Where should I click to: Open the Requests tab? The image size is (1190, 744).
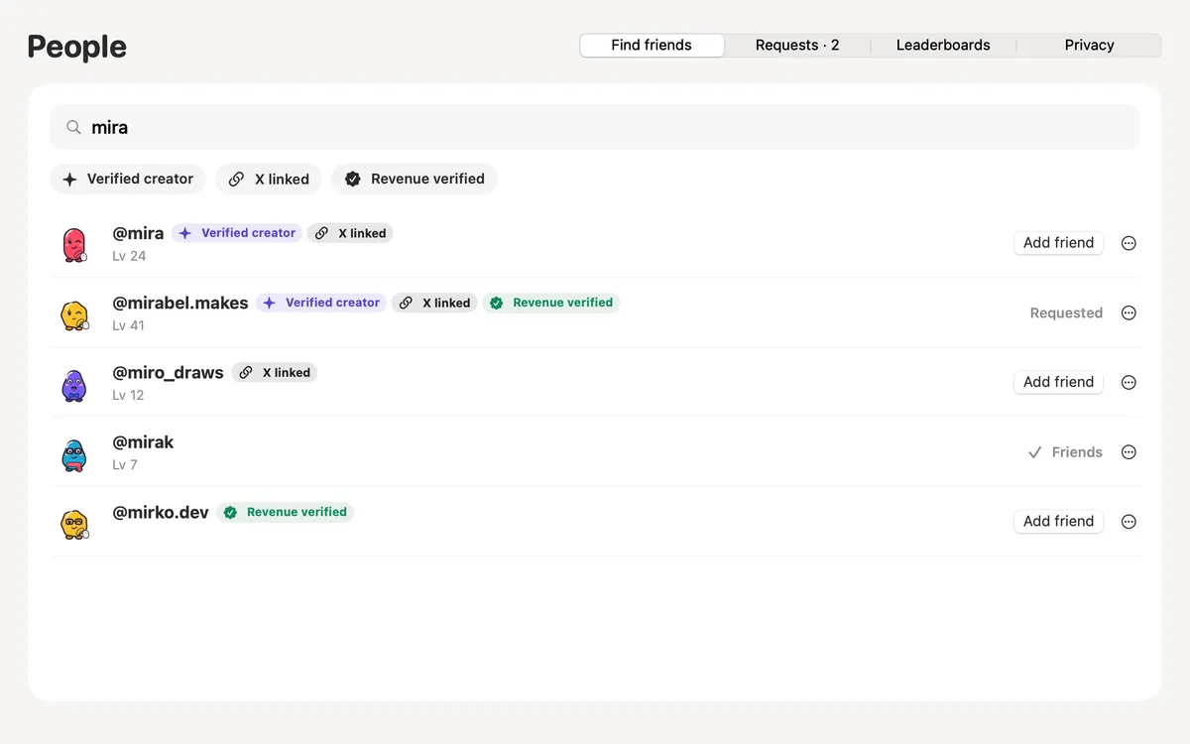(x=797, y=45)
